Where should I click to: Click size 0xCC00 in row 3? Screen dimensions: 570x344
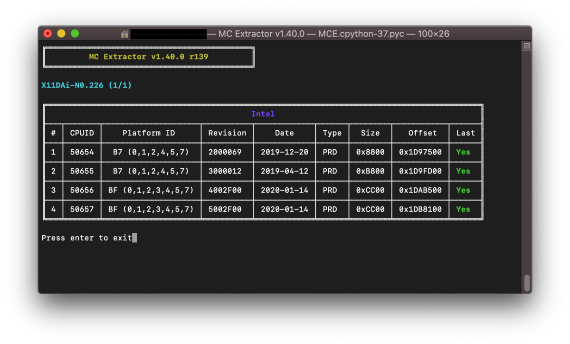[370, 190]
